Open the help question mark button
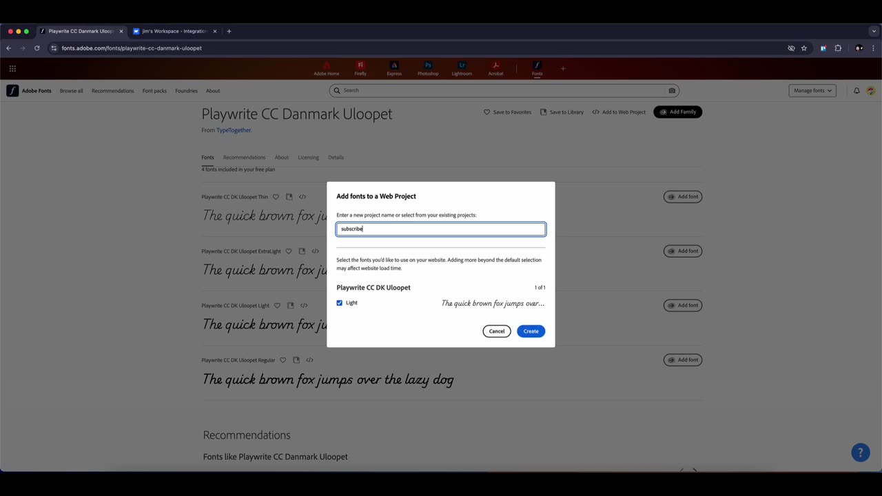The height and width of the screenshot is (496, 882). click(x=861, y=453)
